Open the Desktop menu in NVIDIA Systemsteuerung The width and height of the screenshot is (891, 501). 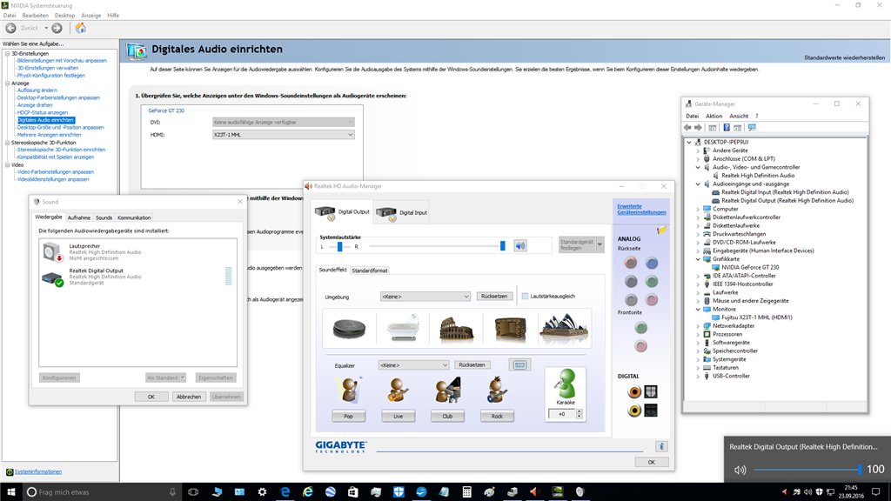click(64, 16)
